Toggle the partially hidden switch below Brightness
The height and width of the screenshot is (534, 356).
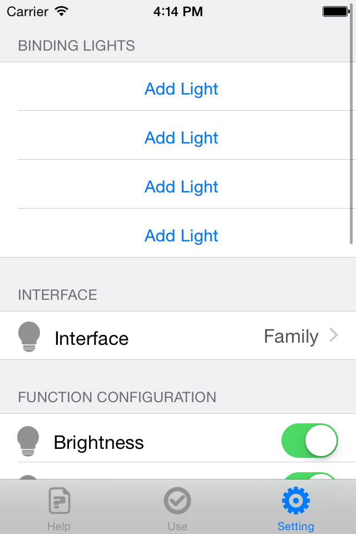[309, 476]
